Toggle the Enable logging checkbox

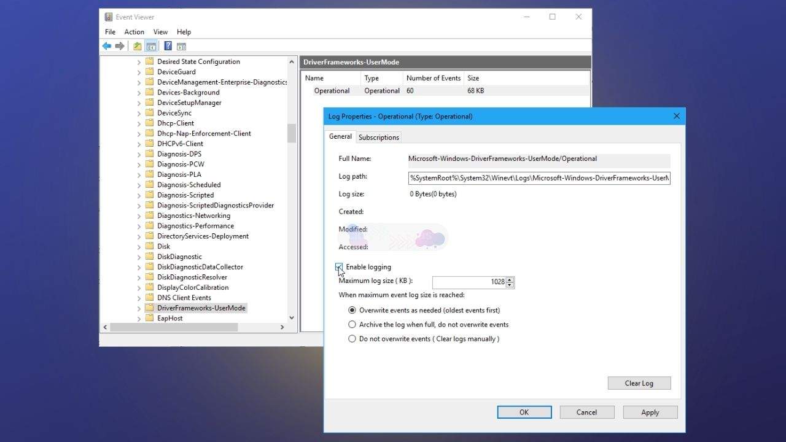[339, 267]
